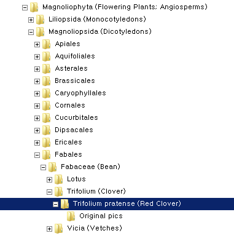234x236 pixels.
Task: Collapse the Trifolium (Clover) node
Action: point(49,192)
